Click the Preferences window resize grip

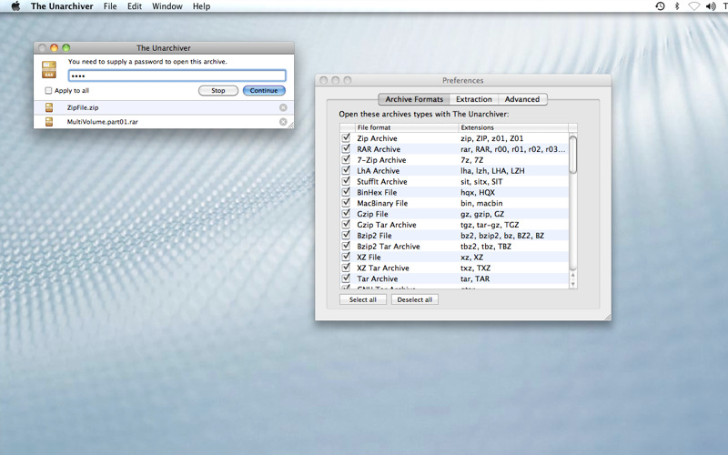point(607,317)
